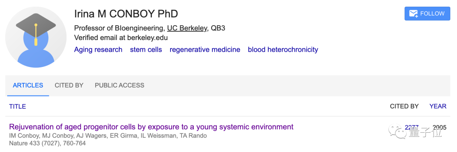Screen dimensions: 457x152
Task: Switch to the Cited By tab
Action: pos(69,85)
